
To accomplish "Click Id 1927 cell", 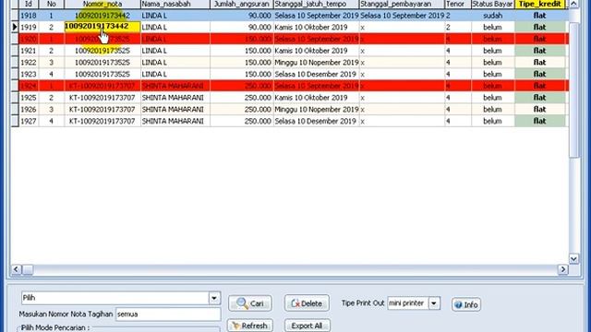I will click(x=29, y=121).
